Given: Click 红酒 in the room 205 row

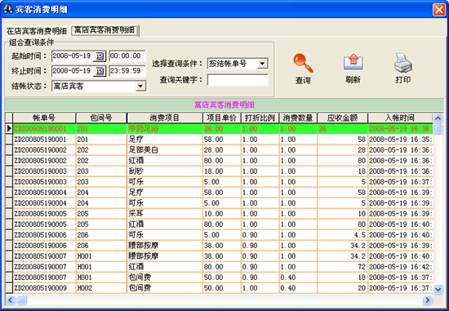Looking at the screenshot, I should tap(165, 224).
